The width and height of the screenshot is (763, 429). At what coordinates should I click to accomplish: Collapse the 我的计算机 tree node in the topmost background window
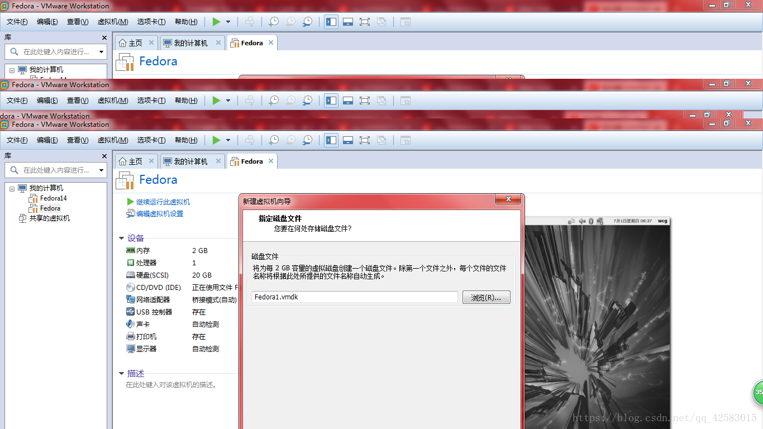click(12, 70)
